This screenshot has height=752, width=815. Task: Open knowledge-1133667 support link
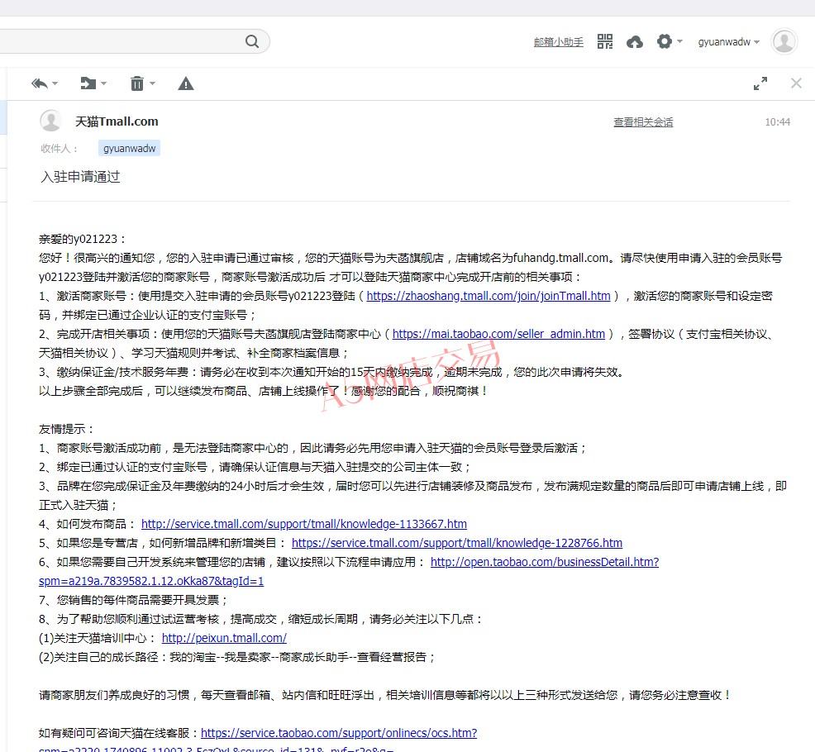pos(304,524)
